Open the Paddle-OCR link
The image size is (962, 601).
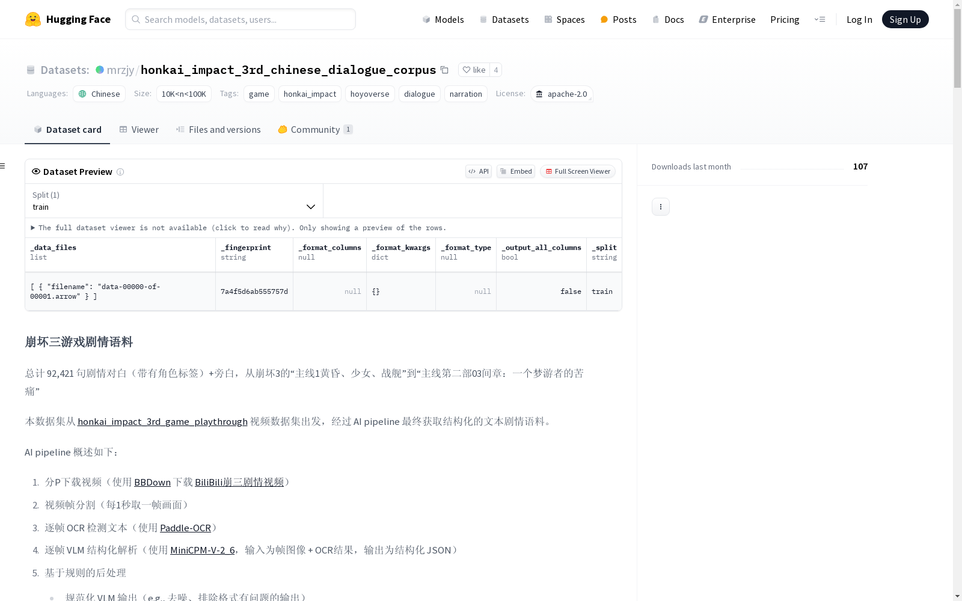185,528
